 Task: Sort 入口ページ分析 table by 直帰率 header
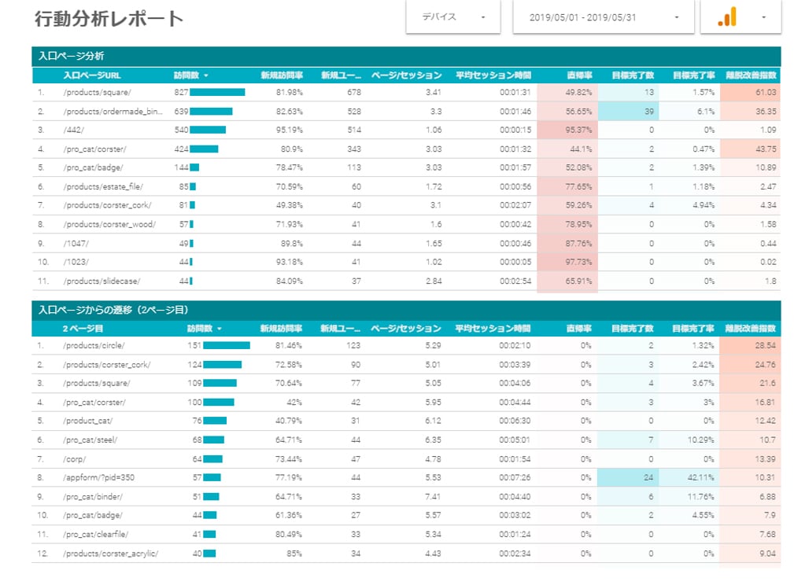tap(579, 76)
